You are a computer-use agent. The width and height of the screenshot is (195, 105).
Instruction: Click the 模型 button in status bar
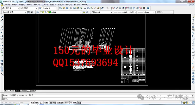coord(80,103)
